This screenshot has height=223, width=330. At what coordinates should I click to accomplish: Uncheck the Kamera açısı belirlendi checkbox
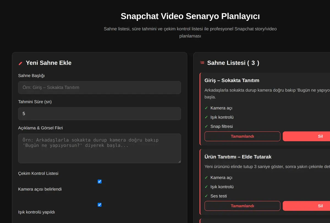coord(100,181)
